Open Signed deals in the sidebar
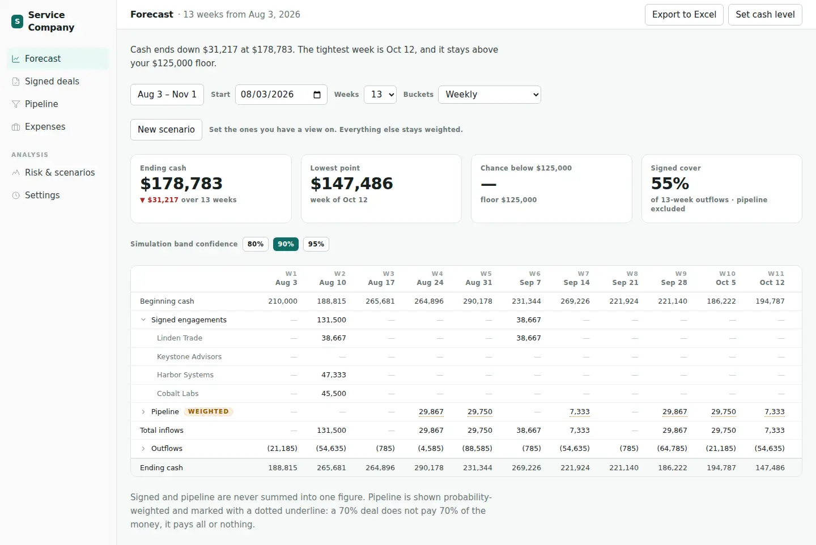Image resolution: width=816 pixels, height=545 pixels. click(58, 82)
